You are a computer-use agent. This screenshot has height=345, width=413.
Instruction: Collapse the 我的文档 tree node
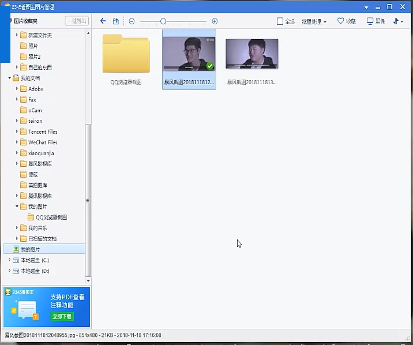[10, 78]
